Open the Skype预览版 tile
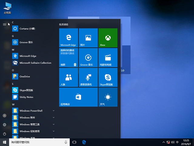Image resolution: width=194 pixels, height=146 pixels. (108, 77)
